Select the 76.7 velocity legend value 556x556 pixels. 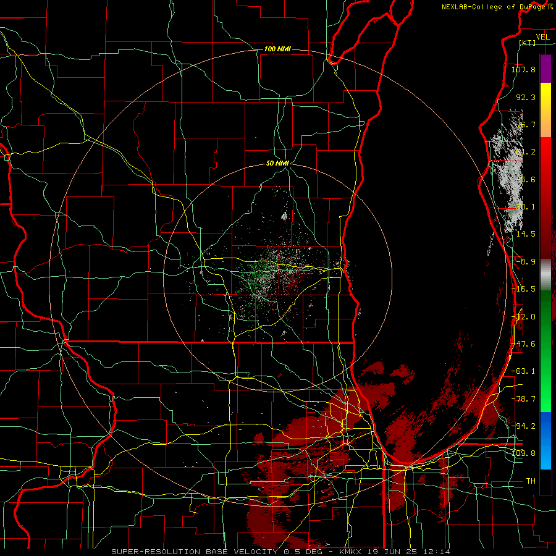526,124
